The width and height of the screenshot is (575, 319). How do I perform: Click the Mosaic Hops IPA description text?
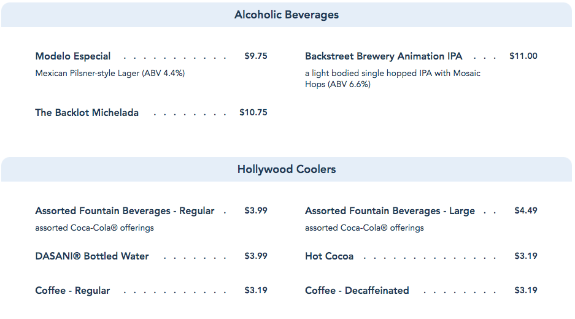point(393,79)
